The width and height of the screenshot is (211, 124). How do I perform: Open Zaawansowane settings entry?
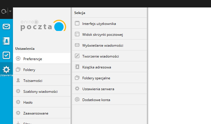pyautogui.click(x=42, y=113)
